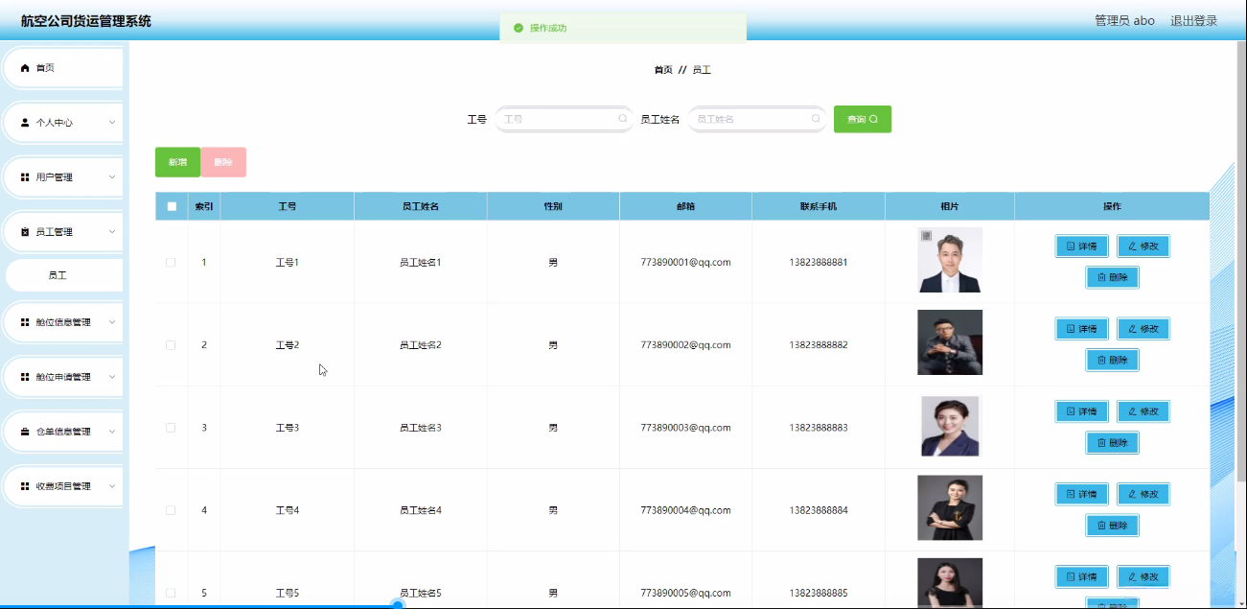Expand the 舱位申请管理 chevron

point(112,377)
